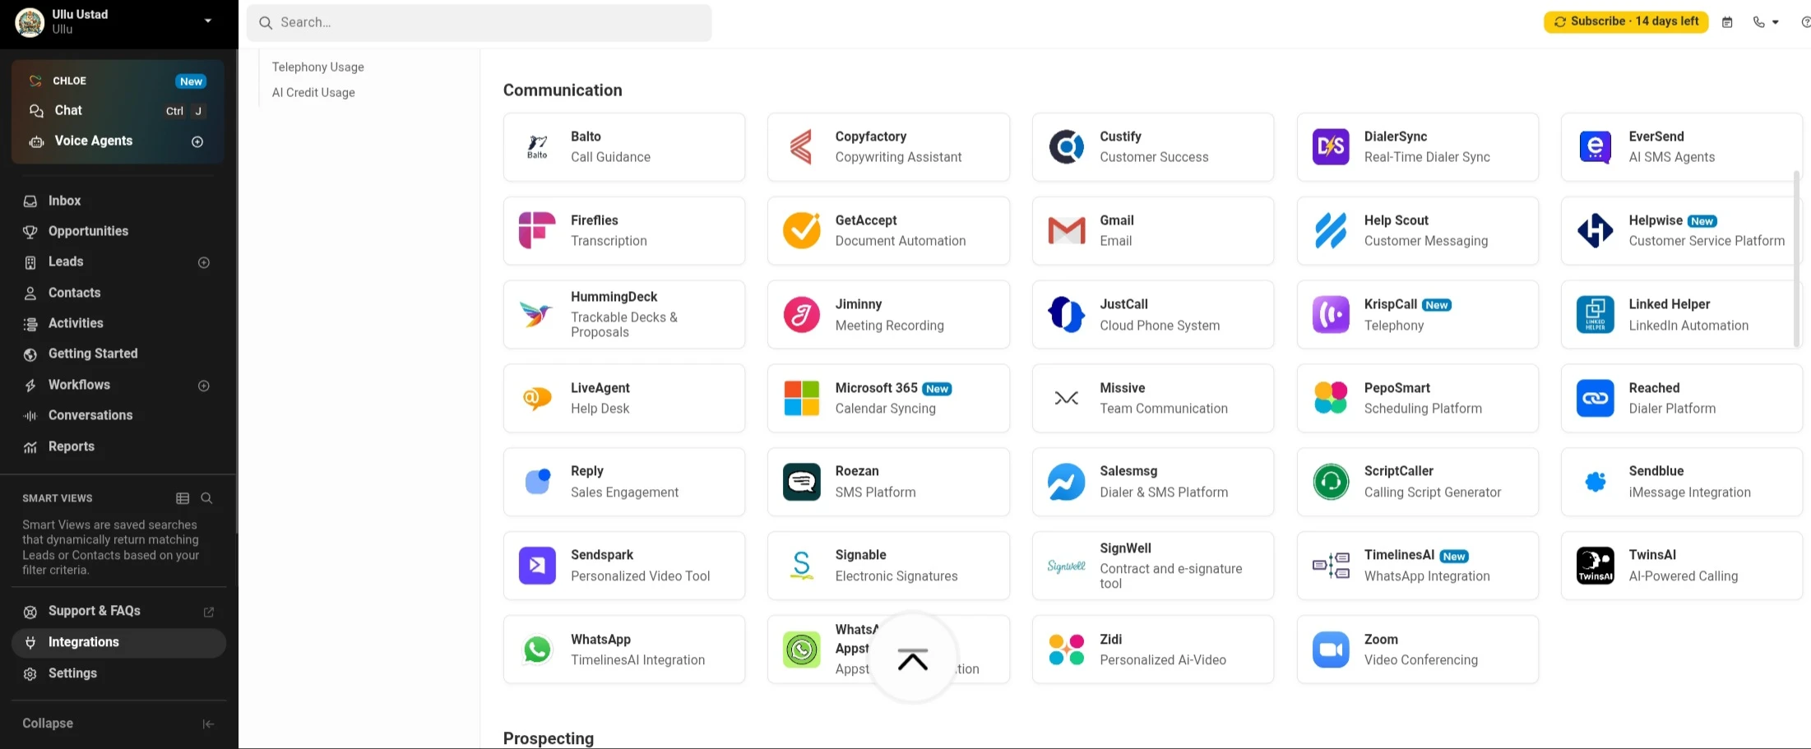This screenshot has height=749, width=1811.
Task: Select the TwinsAI logo icon
Action: [1595, 566]
